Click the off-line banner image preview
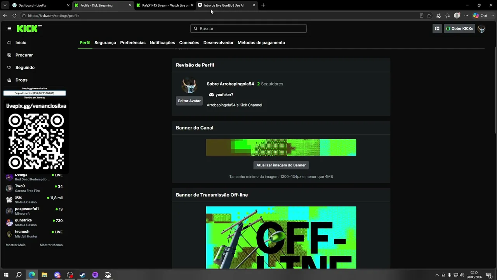The width and height of the screenshot is (497, 280). (x=281, y=238)
